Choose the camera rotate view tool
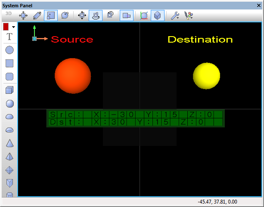Image resolution: width=264 pixels, height=207 pixels. tap(110, 15)
